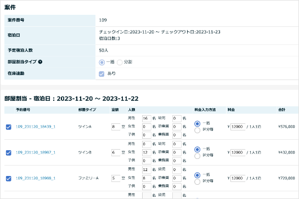Click the 子供 count field in ツインA row
299x199 pixels.
pos(146,135)
